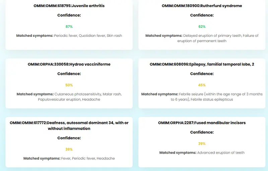
Task: Click Confidence label in Rutherfurd syndrome card
Action: coord(202,15)
